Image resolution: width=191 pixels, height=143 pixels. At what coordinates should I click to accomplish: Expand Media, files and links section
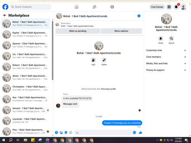point(166,63)
